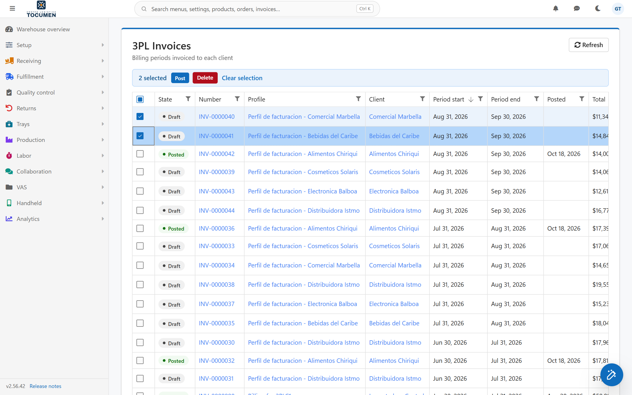Open GT user avatar menu
Image resolution: width=632 pixels, height=395 pixels.
click(x=618, y=9)
